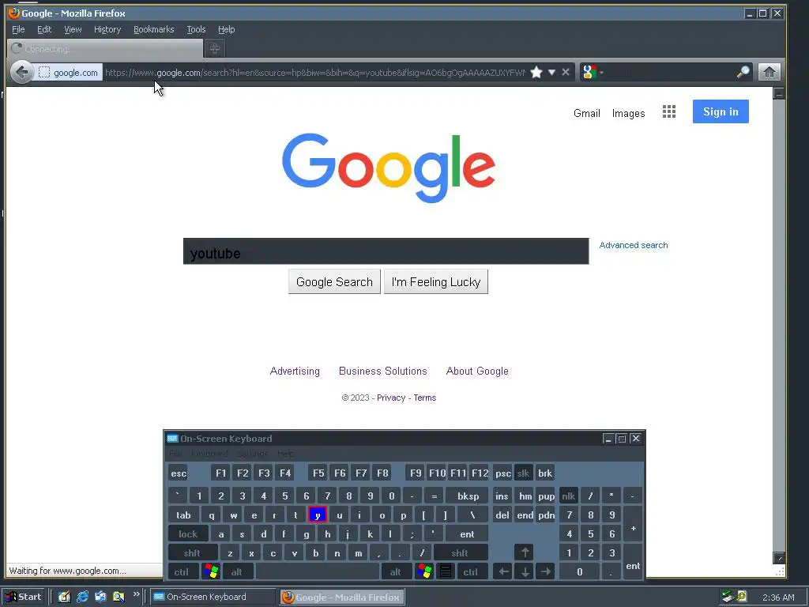The height and width of the screenshot is (607, 809).
Task: Toggle the left alt key on keyboard
Action: point(237,572)
